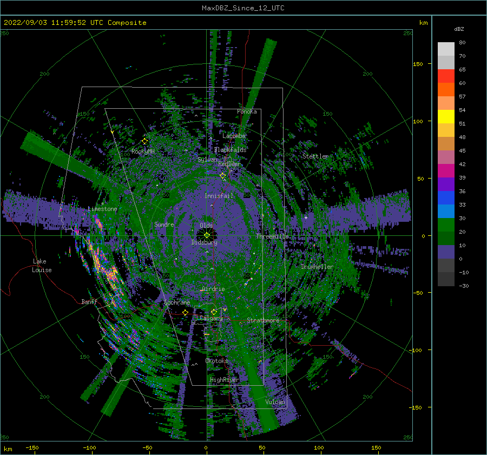Pick the bright green 20-30 dBZ swatch
The image size is (487, 455).
pyautogui.click(x=446, y=225)
